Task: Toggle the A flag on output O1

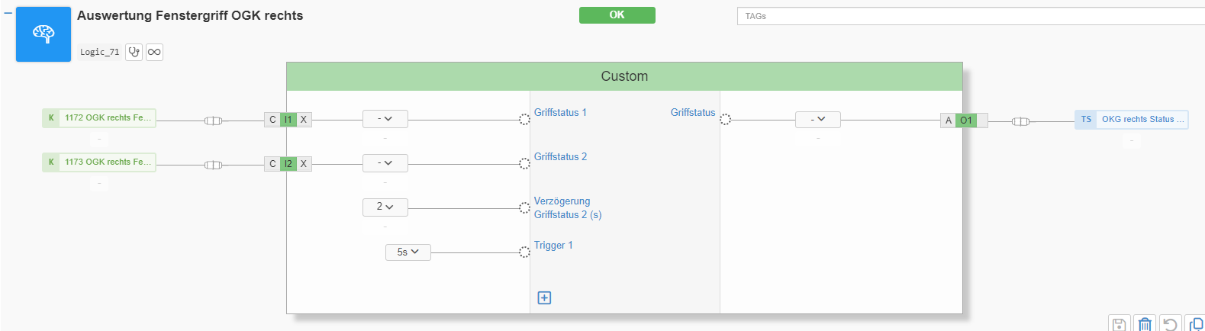Action: [949, 121]
